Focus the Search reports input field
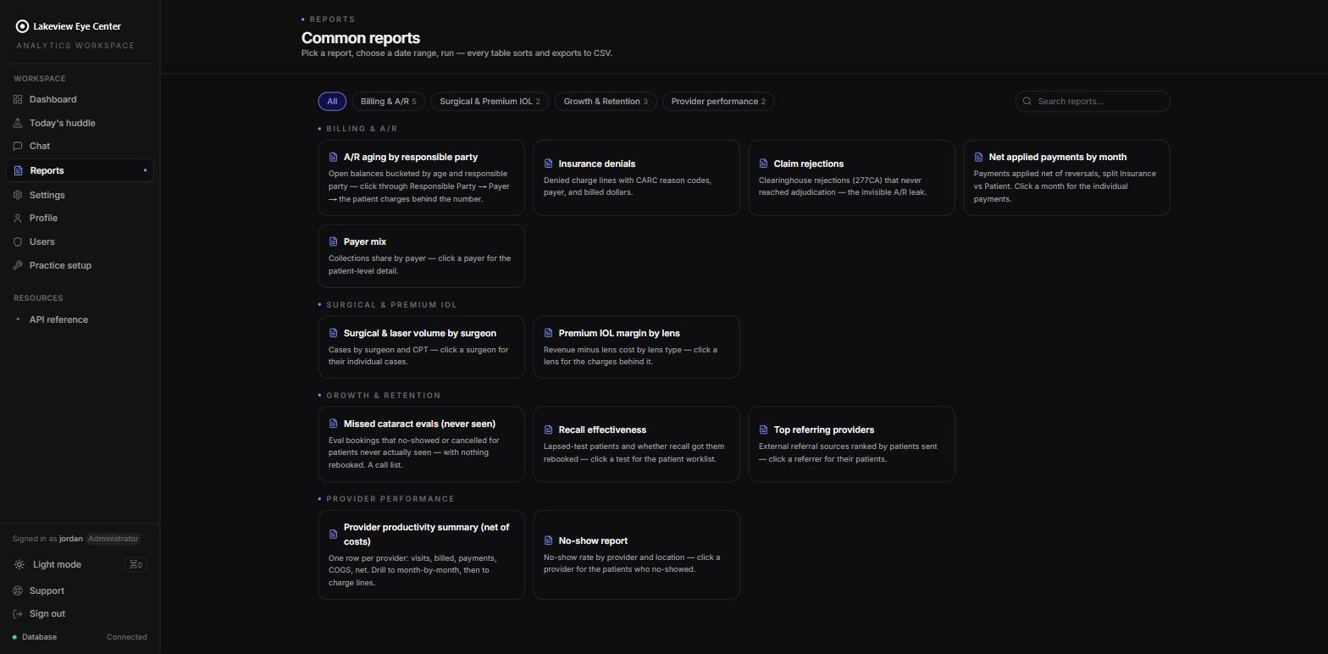 tap(1093, 101)
